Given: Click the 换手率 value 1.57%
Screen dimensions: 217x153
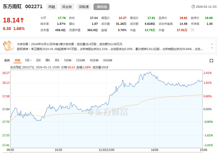Looking at the screenshot, I should click(x=61, y=24).
